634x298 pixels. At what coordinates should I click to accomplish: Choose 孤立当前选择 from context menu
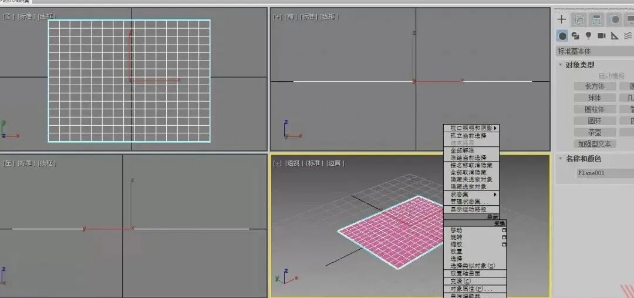coord(471,136)
